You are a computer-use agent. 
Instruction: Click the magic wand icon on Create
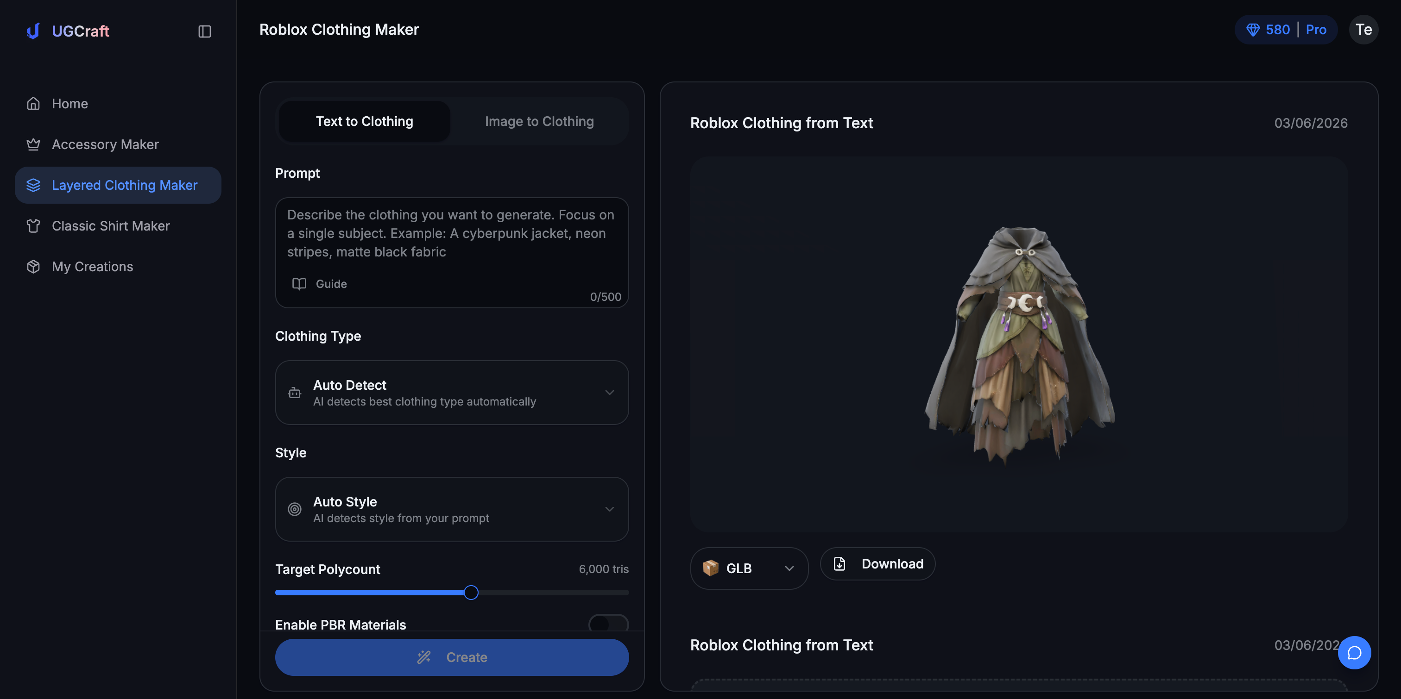[x=423, y=657]
